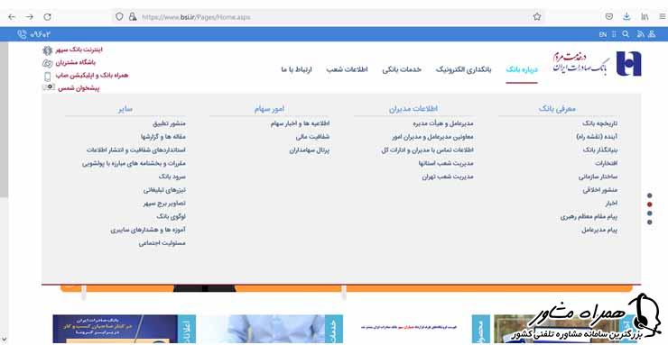
Task: Open منشور تطبیق link
Action: point(169,123)
